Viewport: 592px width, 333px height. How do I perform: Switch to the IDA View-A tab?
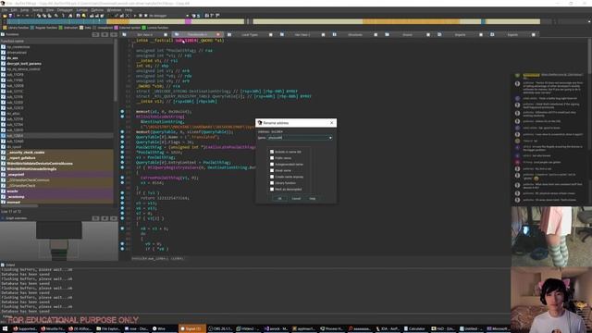[145, 35]
